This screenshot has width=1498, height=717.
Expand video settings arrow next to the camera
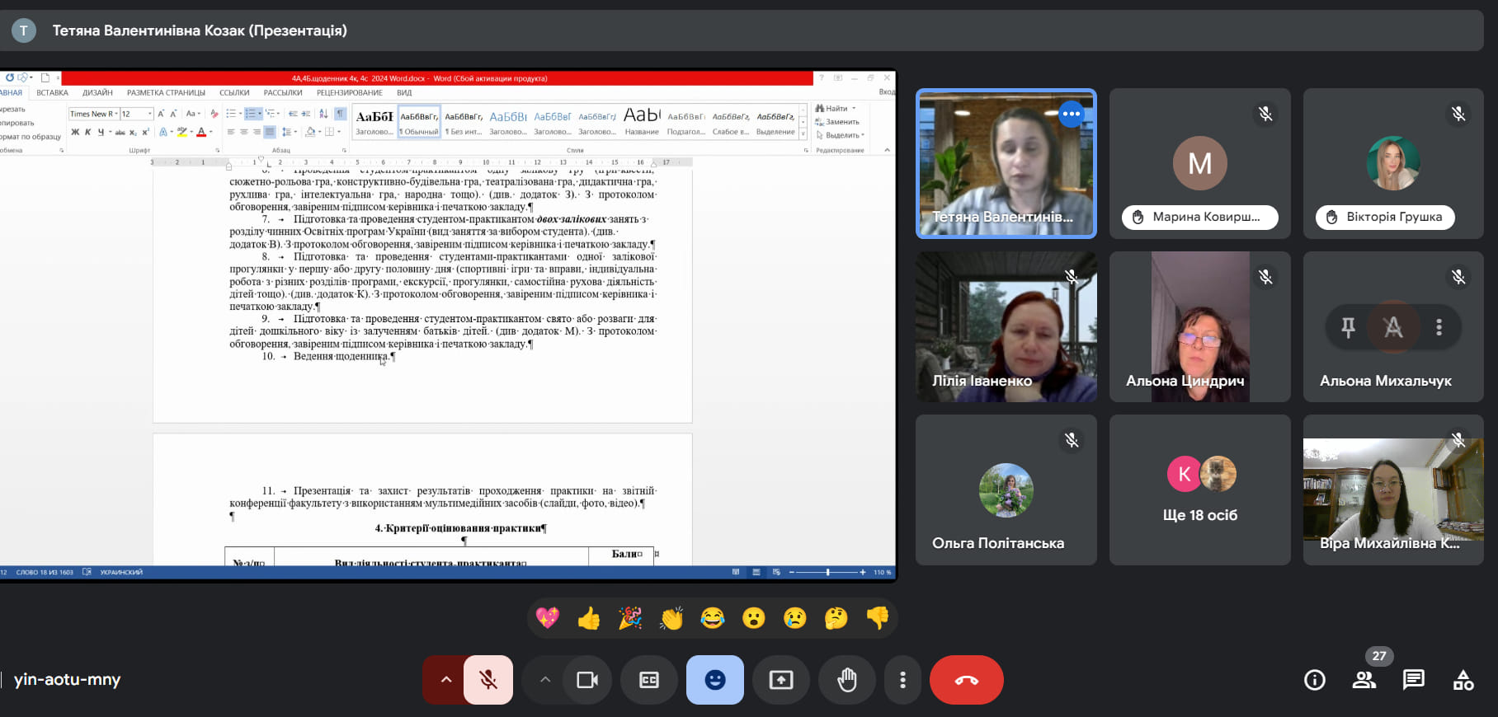click(544, 680)
